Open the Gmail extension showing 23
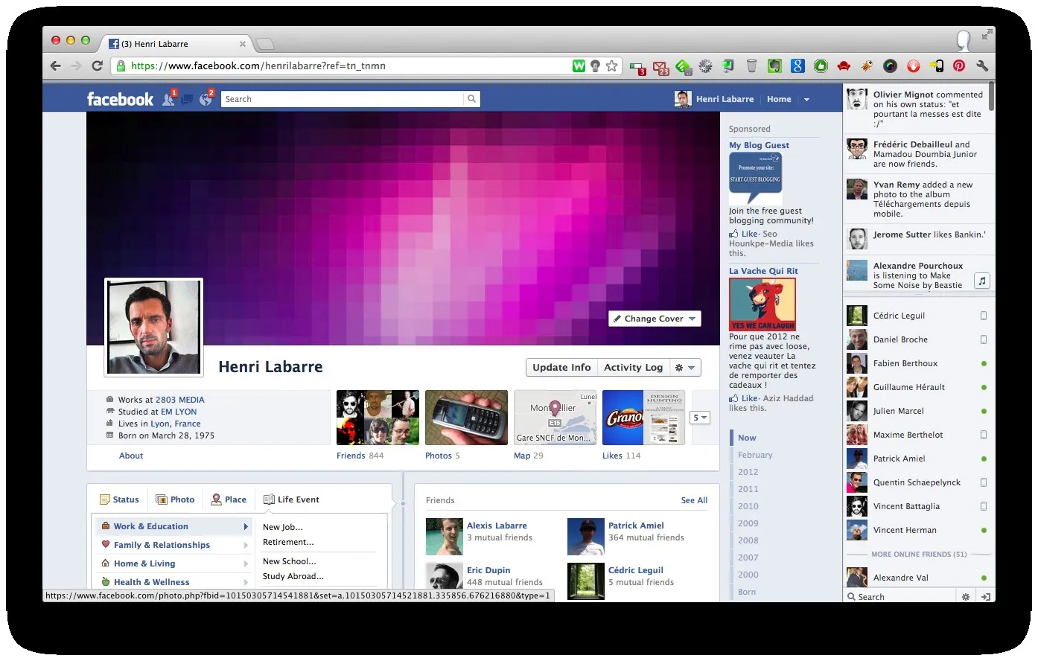This screenshot has width=1038, height=661. [x=660, y=67]
